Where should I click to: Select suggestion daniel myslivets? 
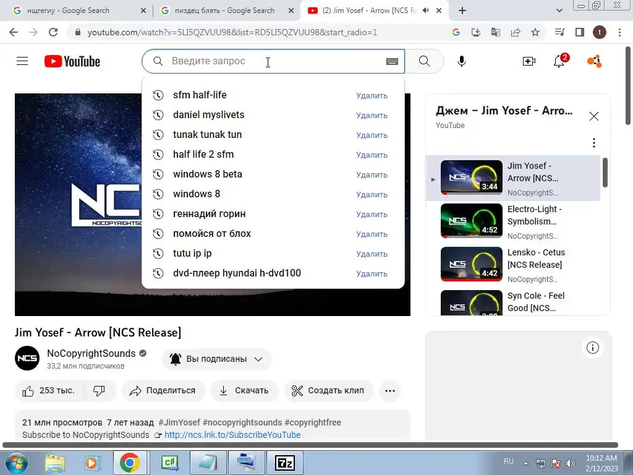(x=273, y=114)
